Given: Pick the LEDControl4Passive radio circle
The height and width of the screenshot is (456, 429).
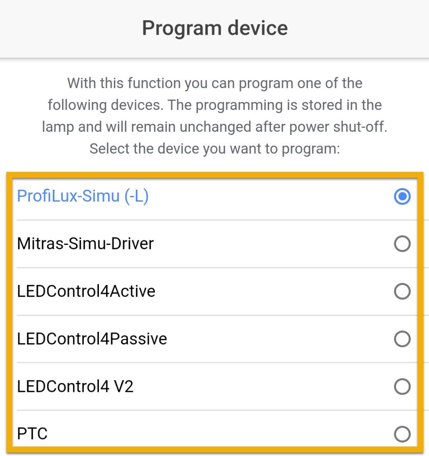Looking at the screenshot, I should pyautogui.click(x=402, y=339).
